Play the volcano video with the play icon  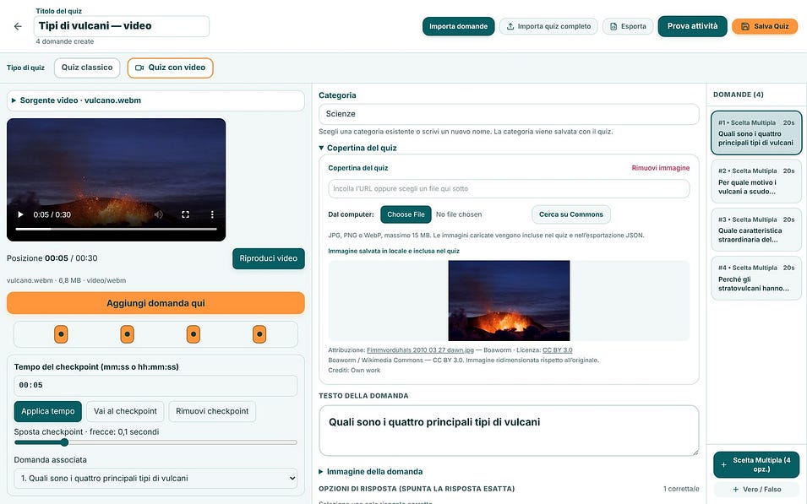click(20, 214)
